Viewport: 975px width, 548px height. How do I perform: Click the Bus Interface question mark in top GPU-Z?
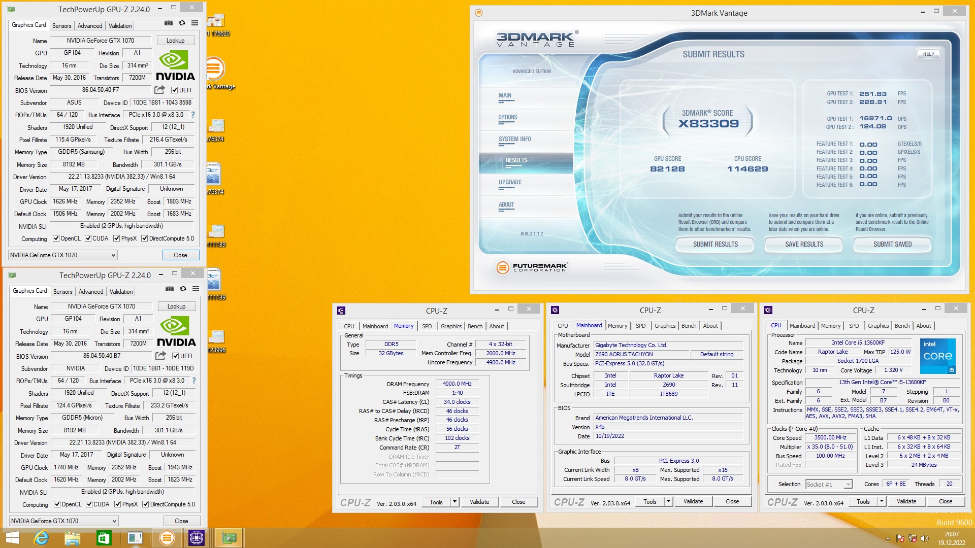(x=193, y=115)
